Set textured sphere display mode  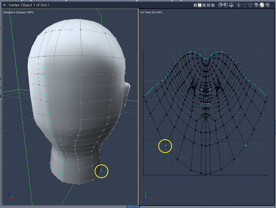pos(268,5)
